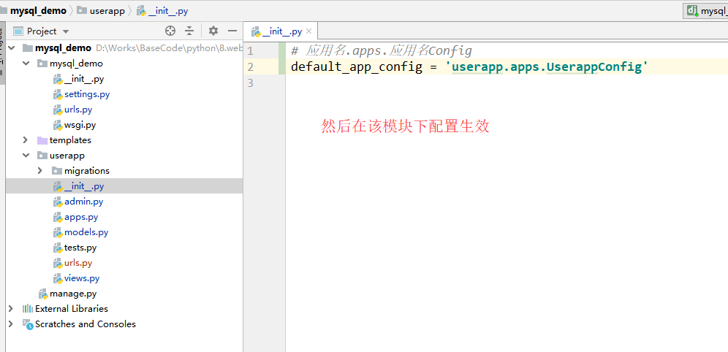Select manage.py in project tree
This screenshot has height=352, width=728.
pyautogui.click(x=73, y=294)
